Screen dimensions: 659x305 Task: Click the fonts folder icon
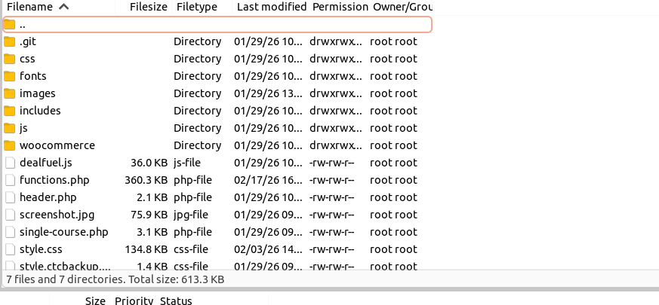pos(10,76)
